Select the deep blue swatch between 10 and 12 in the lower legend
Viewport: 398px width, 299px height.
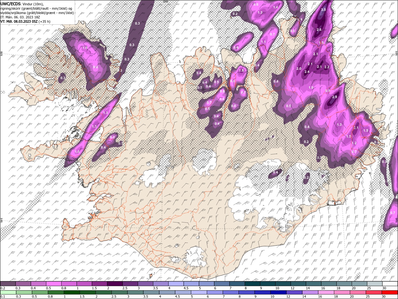(279, 292)
